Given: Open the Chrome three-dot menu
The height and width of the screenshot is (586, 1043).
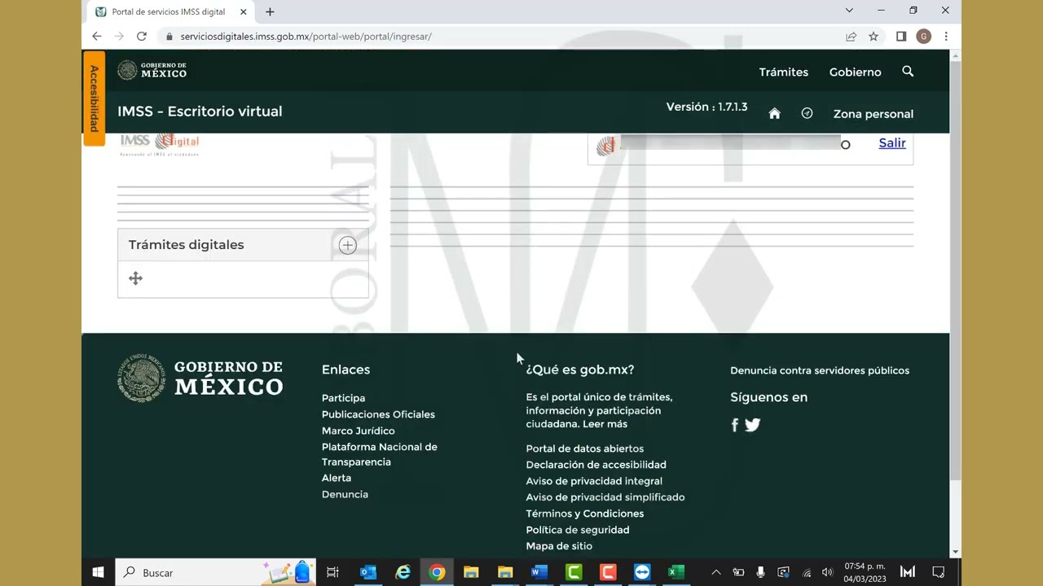Looking at the screenshot, I should click(x=946, y=36).
